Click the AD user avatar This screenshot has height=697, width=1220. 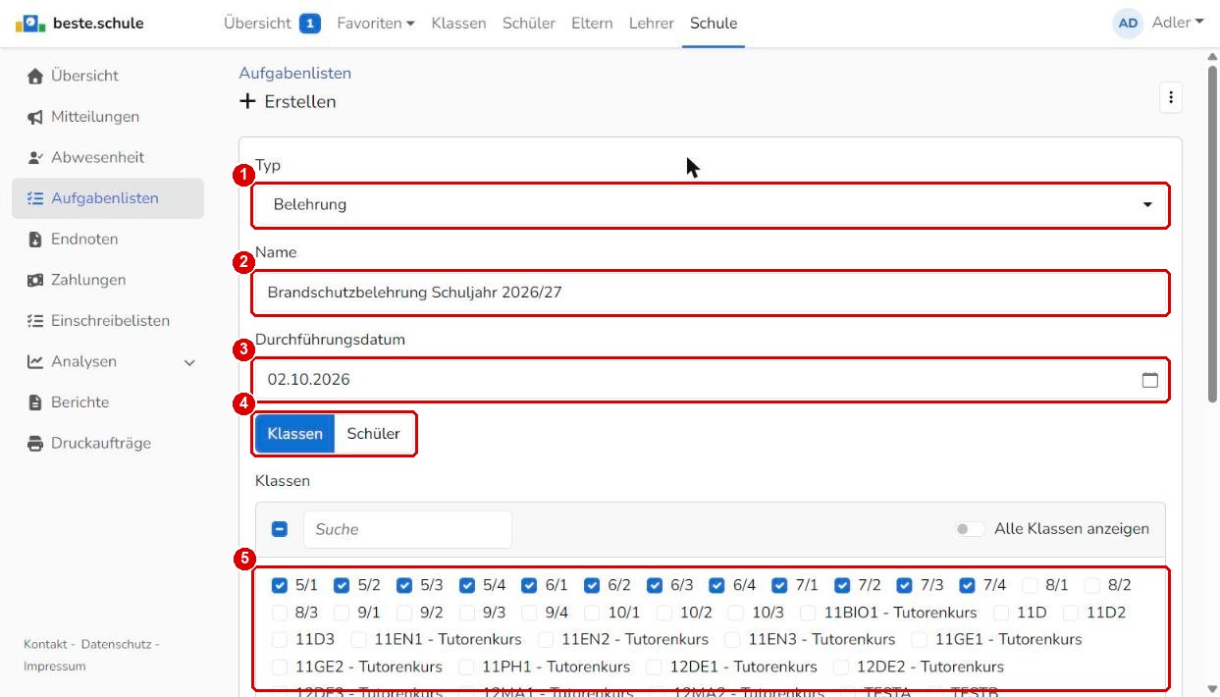(1129, 23)
